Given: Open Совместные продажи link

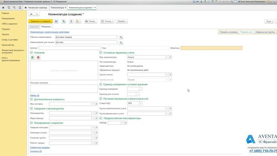Looking at the screenshot, I should click(x=40, y=147).
